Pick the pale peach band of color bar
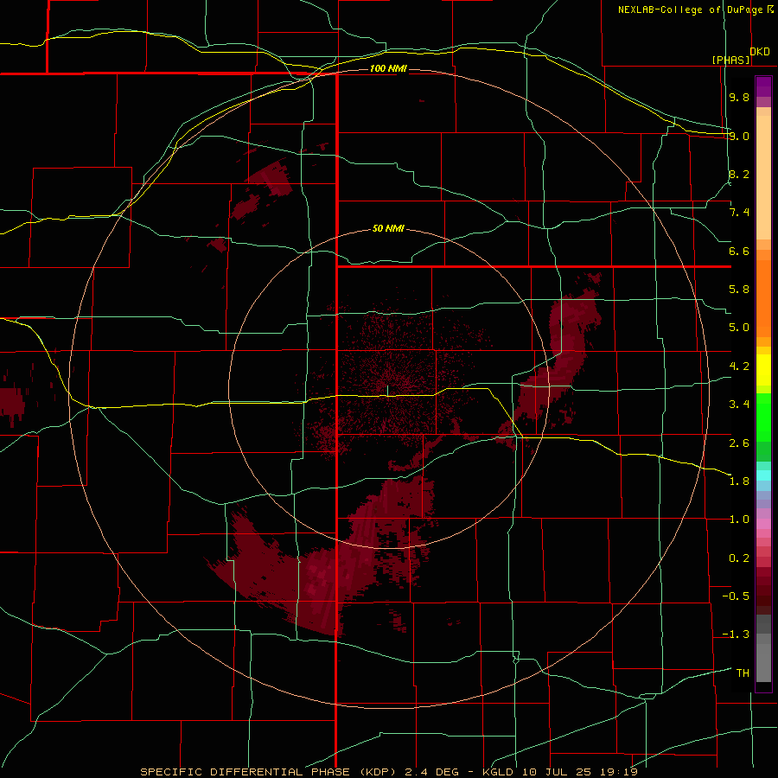Viewport: 778px width, 778px height. click(x=763, y=177)
